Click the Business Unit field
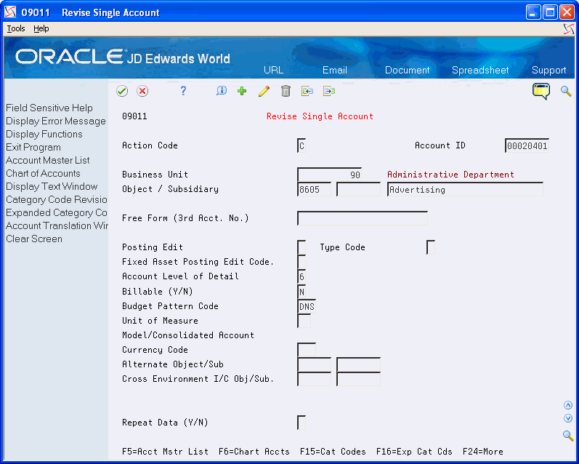 (329, 175)
